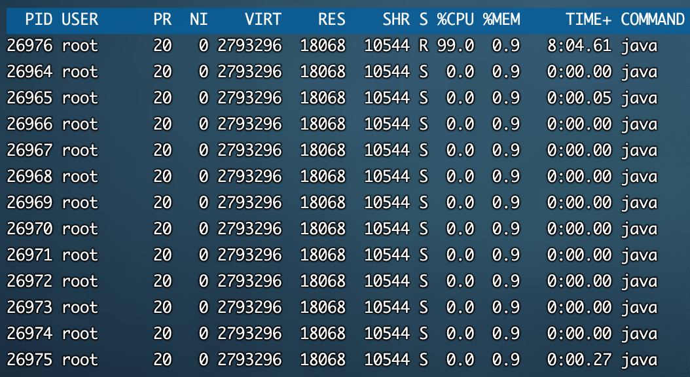This screenshot has width=690, height=377.
Task: Click the 0:00.05 time for PID 26965
Action: (x=579, y=98)
